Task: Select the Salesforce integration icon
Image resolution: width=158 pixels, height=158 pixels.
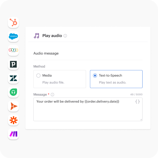Action: click(13, 36)
